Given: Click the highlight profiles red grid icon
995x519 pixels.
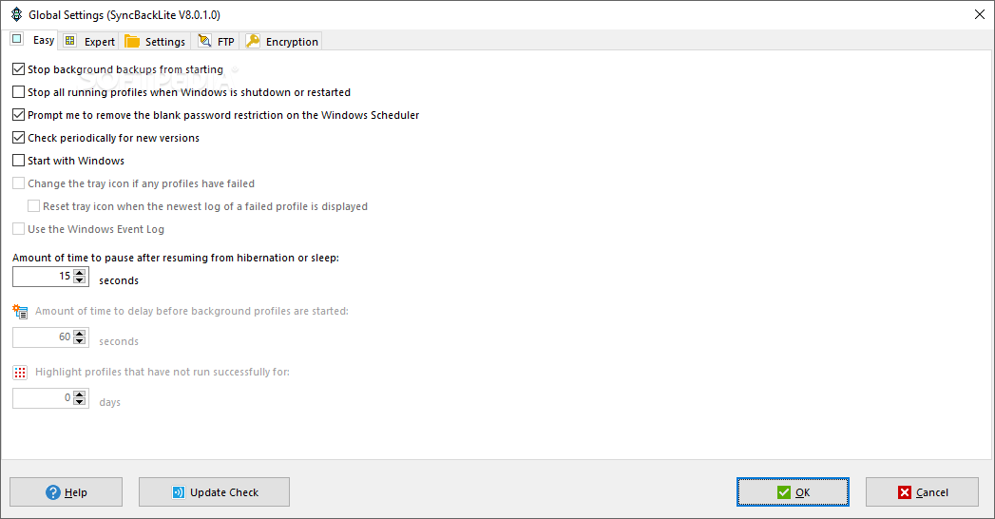Looking at the screenshot, I should point(20,373).
